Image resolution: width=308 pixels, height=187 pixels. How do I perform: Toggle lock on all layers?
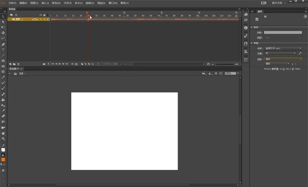pos(44,15)
